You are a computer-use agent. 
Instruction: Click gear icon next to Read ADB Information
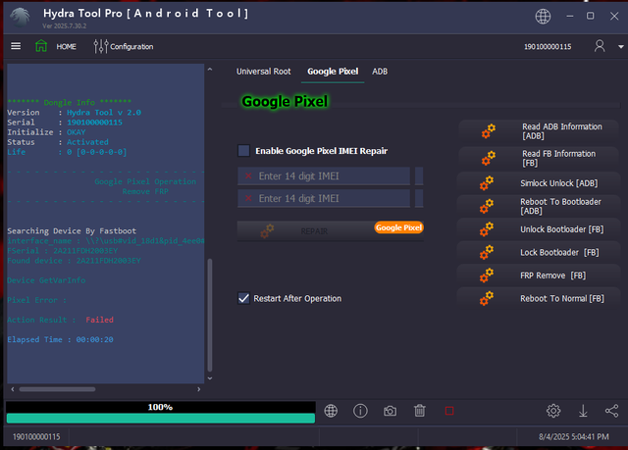[489, 131]
